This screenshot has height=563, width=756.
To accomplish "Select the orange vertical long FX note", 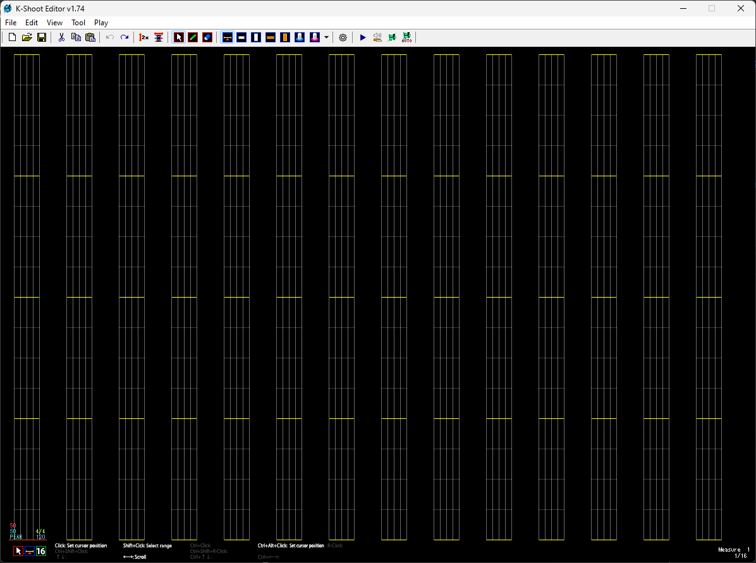I will coord(285,38).
